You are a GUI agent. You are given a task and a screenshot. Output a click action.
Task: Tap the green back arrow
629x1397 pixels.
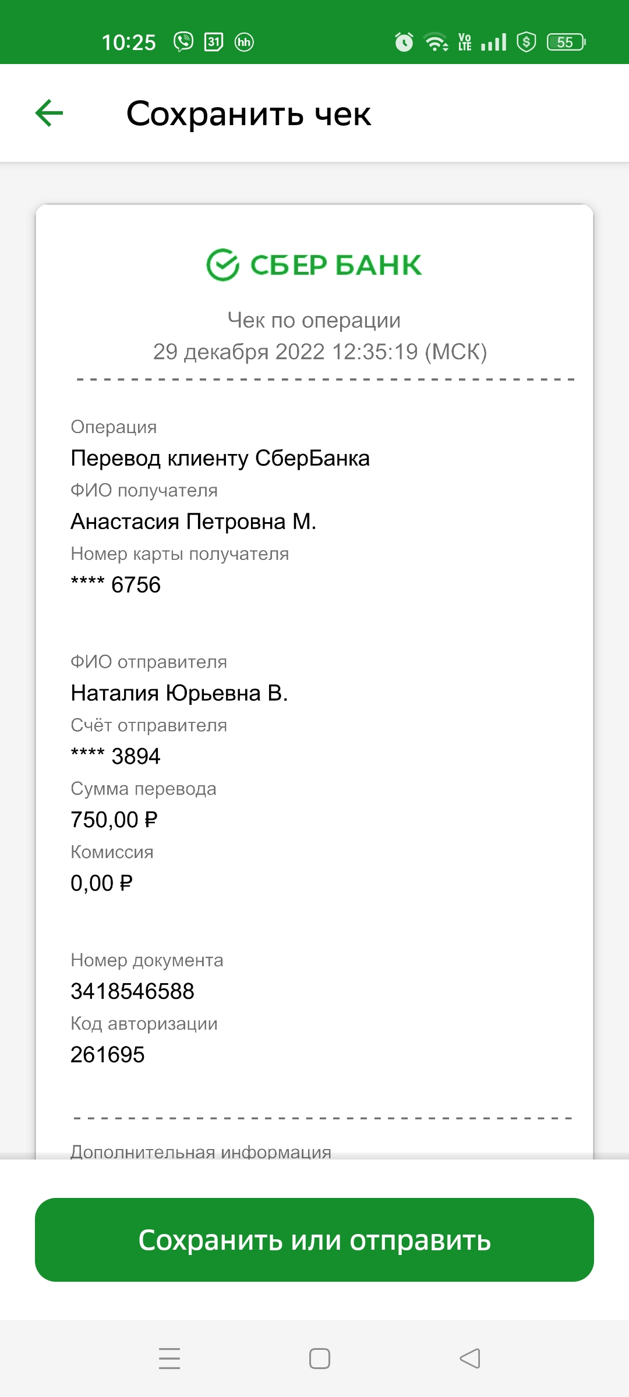pos(49,113)
